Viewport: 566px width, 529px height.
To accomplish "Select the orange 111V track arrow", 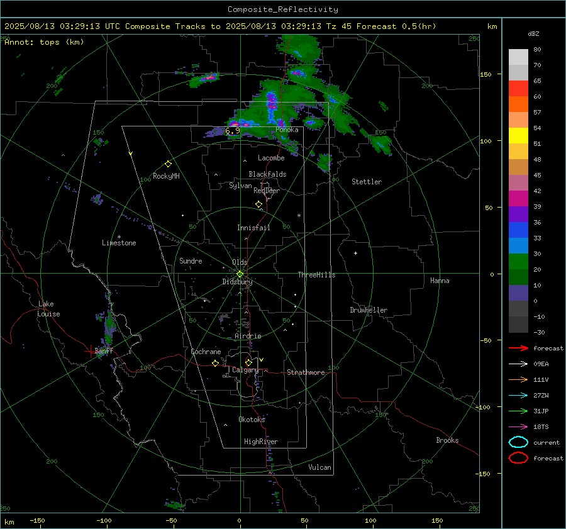I will point(518,379).
